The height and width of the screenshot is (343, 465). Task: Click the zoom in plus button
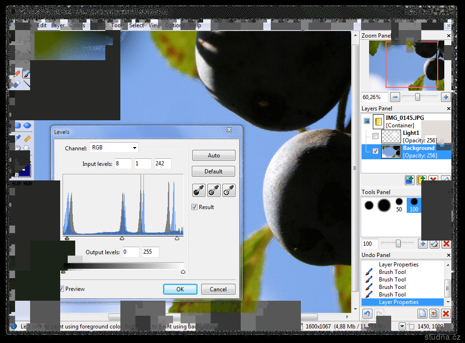[x=446, y=97]
